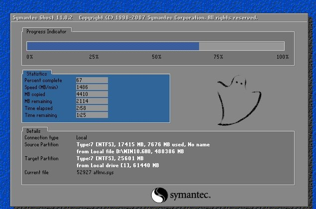Click the unfilled gray part of the progress bar

pos(241,46)
